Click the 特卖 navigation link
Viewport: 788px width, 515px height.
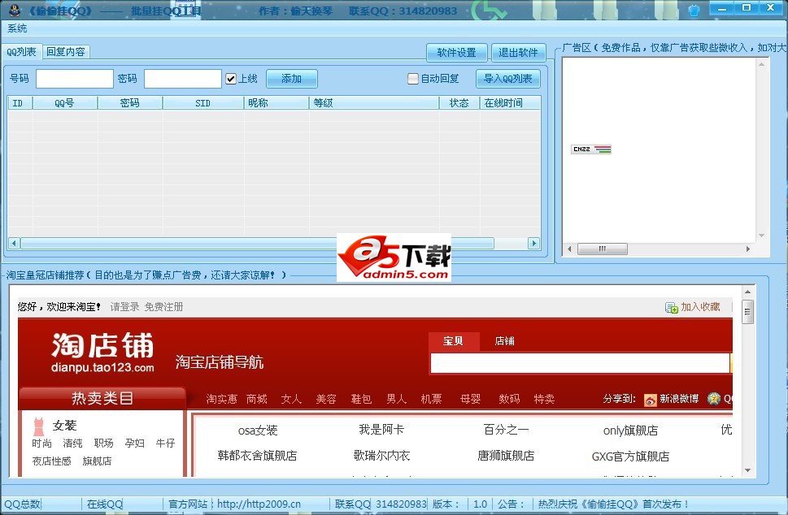click(544, 399)
